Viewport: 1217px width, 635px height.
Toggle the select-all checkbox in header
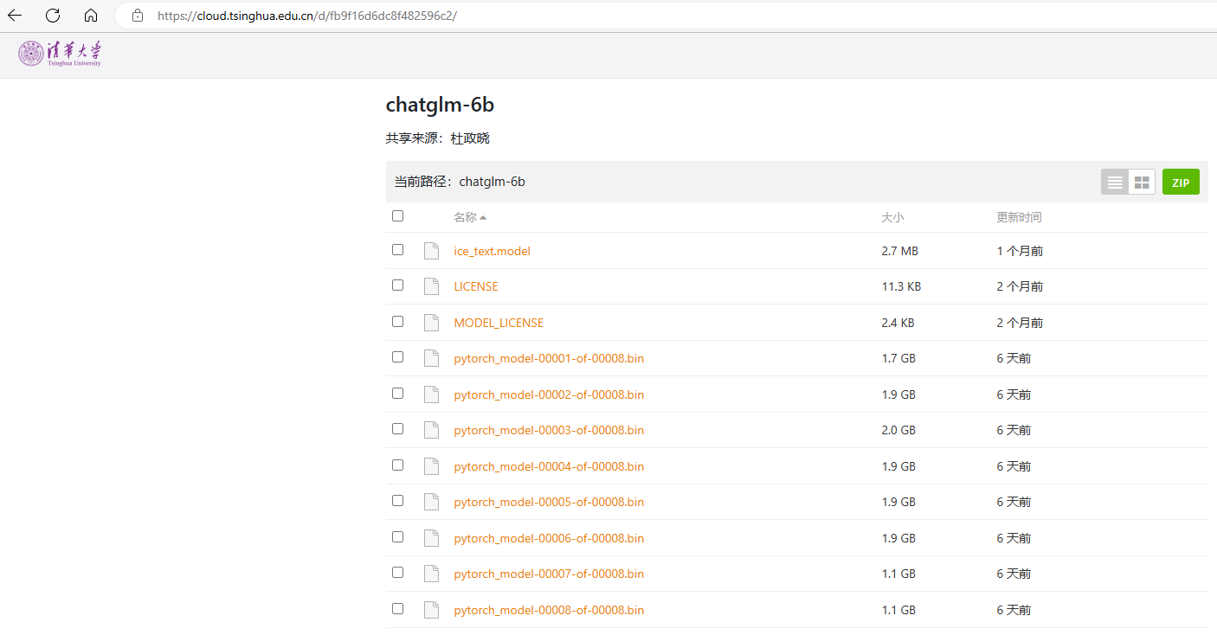397,216
